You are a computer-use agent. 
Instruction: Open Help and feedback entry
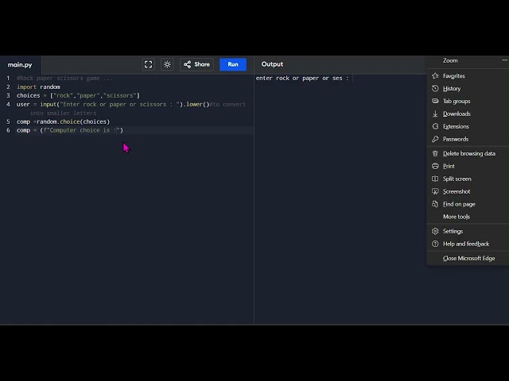tap(468, 244)
